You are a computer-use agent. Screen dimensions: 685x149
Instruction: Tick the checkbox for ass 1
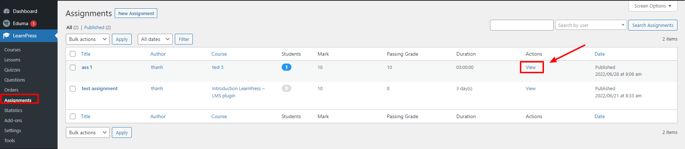(x=73, y=67)
